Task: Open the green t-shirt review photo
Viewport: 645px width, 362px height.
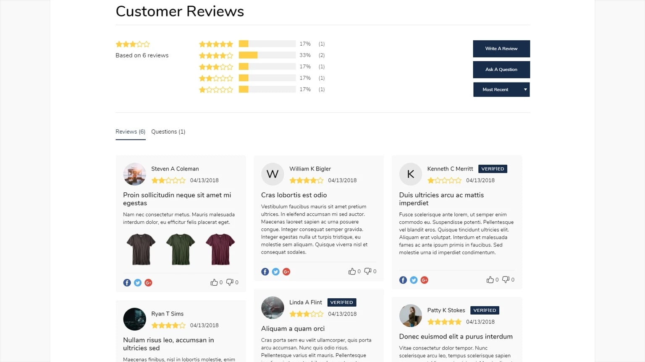Action: (181, 249)
